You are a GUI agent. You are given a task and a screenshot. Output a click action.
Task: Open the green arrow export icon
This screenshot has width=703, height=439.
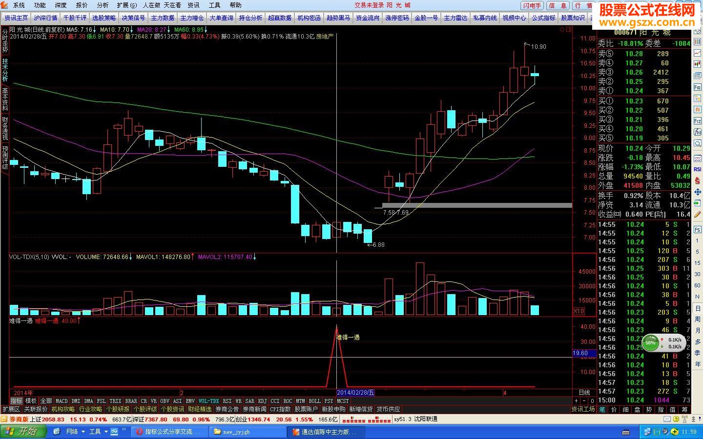coord(698,203)
